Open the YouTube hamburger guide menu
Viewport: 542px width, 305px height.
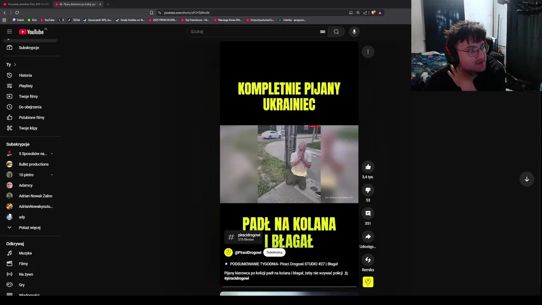[9, 31]
